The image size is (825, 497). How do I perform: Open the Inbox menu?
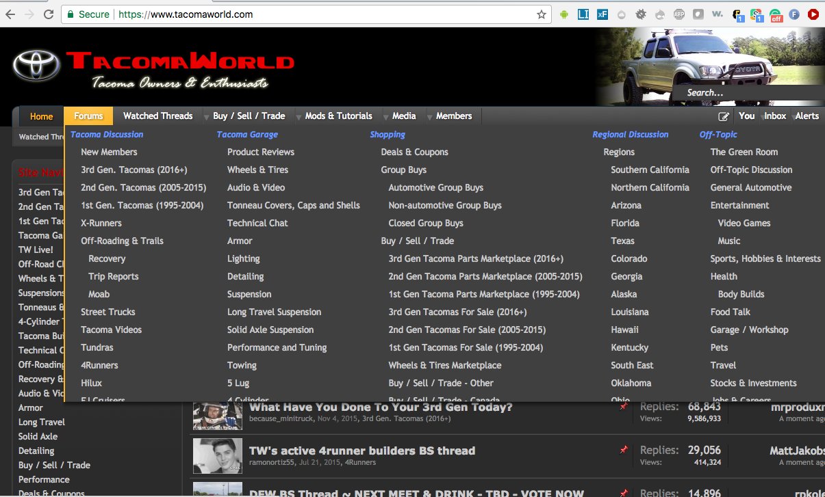click(x=775, y=116)
